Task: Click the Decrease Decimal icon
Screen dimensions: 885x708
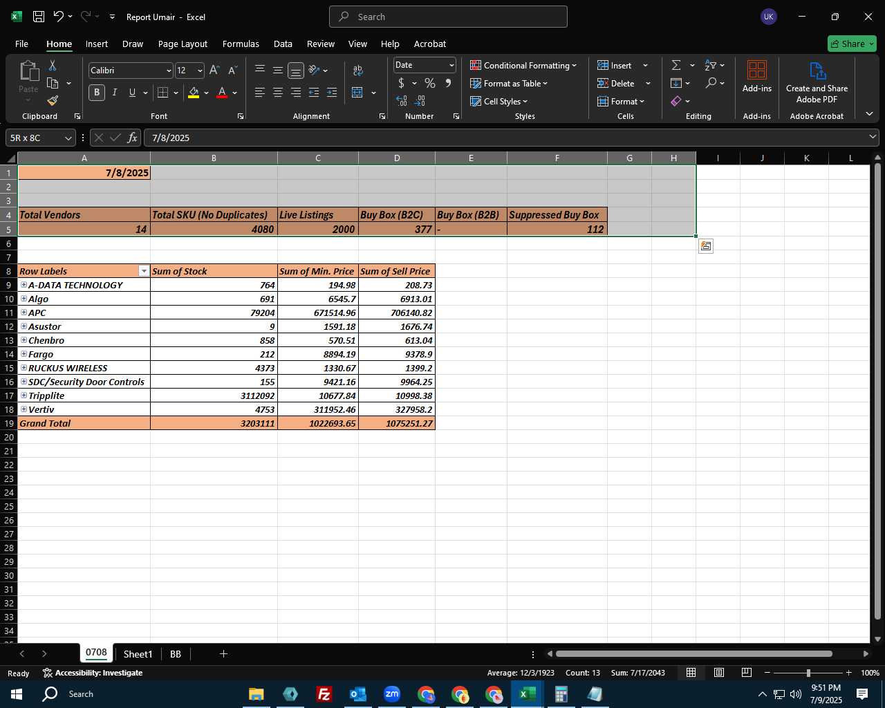Action: point(420,101)
